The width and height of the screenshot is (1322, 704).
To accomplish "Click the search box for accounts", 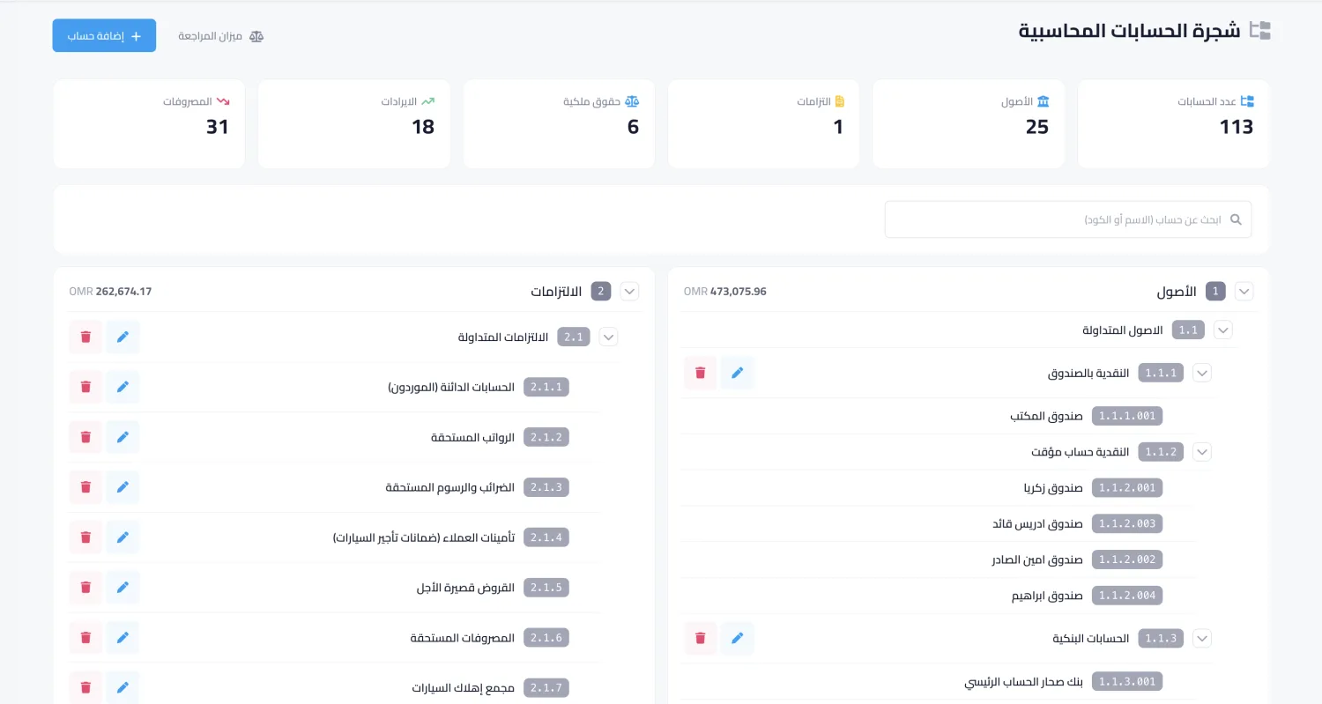I will click(1067, 219).
